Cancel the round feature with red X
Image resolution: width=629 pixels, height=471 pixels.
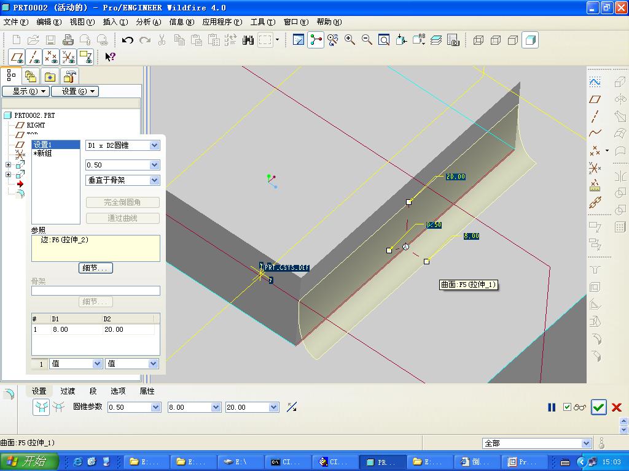617,407
